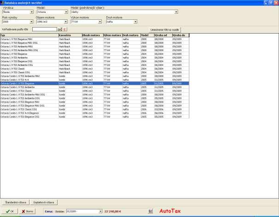The image size is (279, 217).
Task: Select row Octavia 1.9 TDI Elegance MAX DSG
Action: click(x=94, y=43)
